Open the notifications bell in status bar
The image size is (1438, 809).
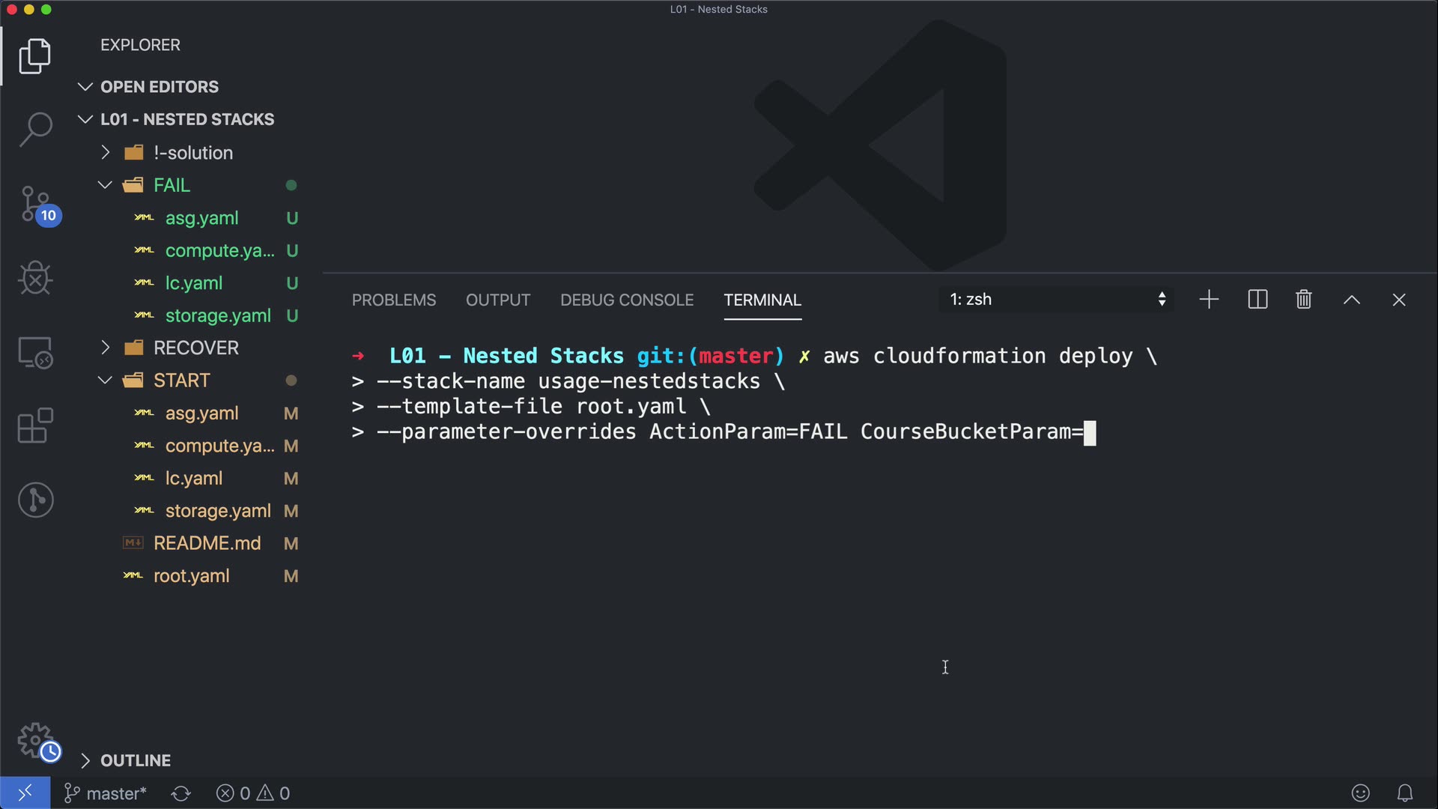tap(1404, 793)
